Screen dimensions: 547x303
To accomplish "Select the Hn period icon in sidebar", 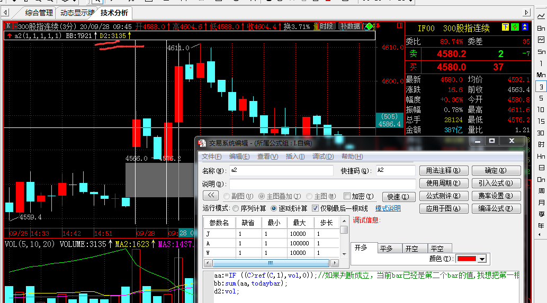I will click(541, 157).
